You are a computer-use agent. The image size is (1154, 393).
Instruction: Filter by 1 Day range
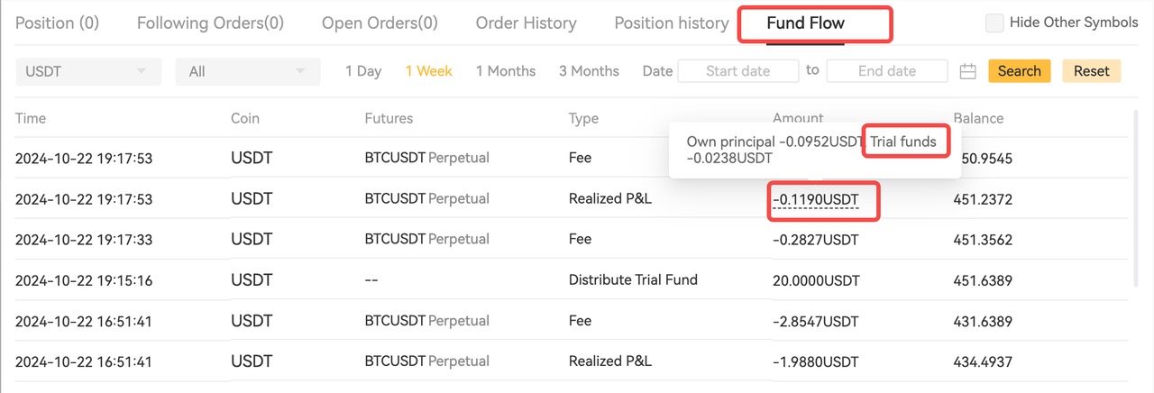tap(363, 71)
